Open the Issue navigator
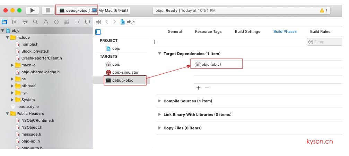 click(x=46, y=22)
